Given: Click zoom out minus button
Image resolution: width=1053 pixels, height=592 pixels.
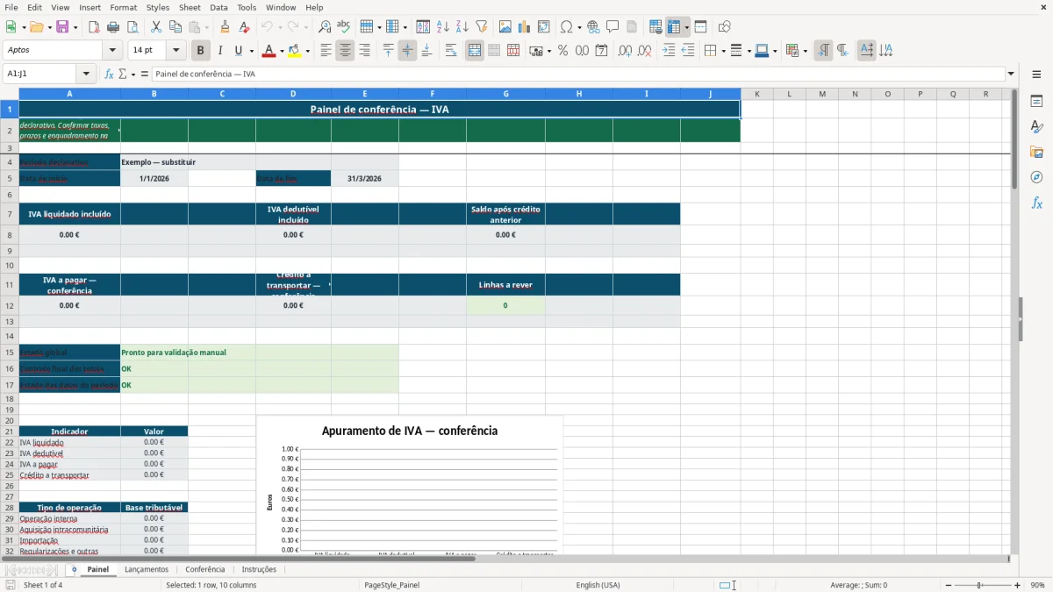Looking at the screenshot, I should point(949,585).
